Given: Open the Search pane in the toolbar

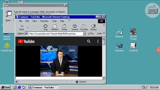Looking at the screenshot, I should (x=75, y=27).
